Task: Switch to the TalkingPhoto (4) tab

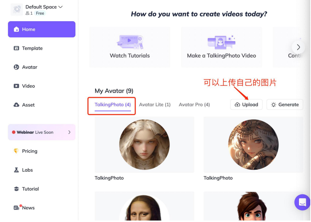Action: (112, 105)
